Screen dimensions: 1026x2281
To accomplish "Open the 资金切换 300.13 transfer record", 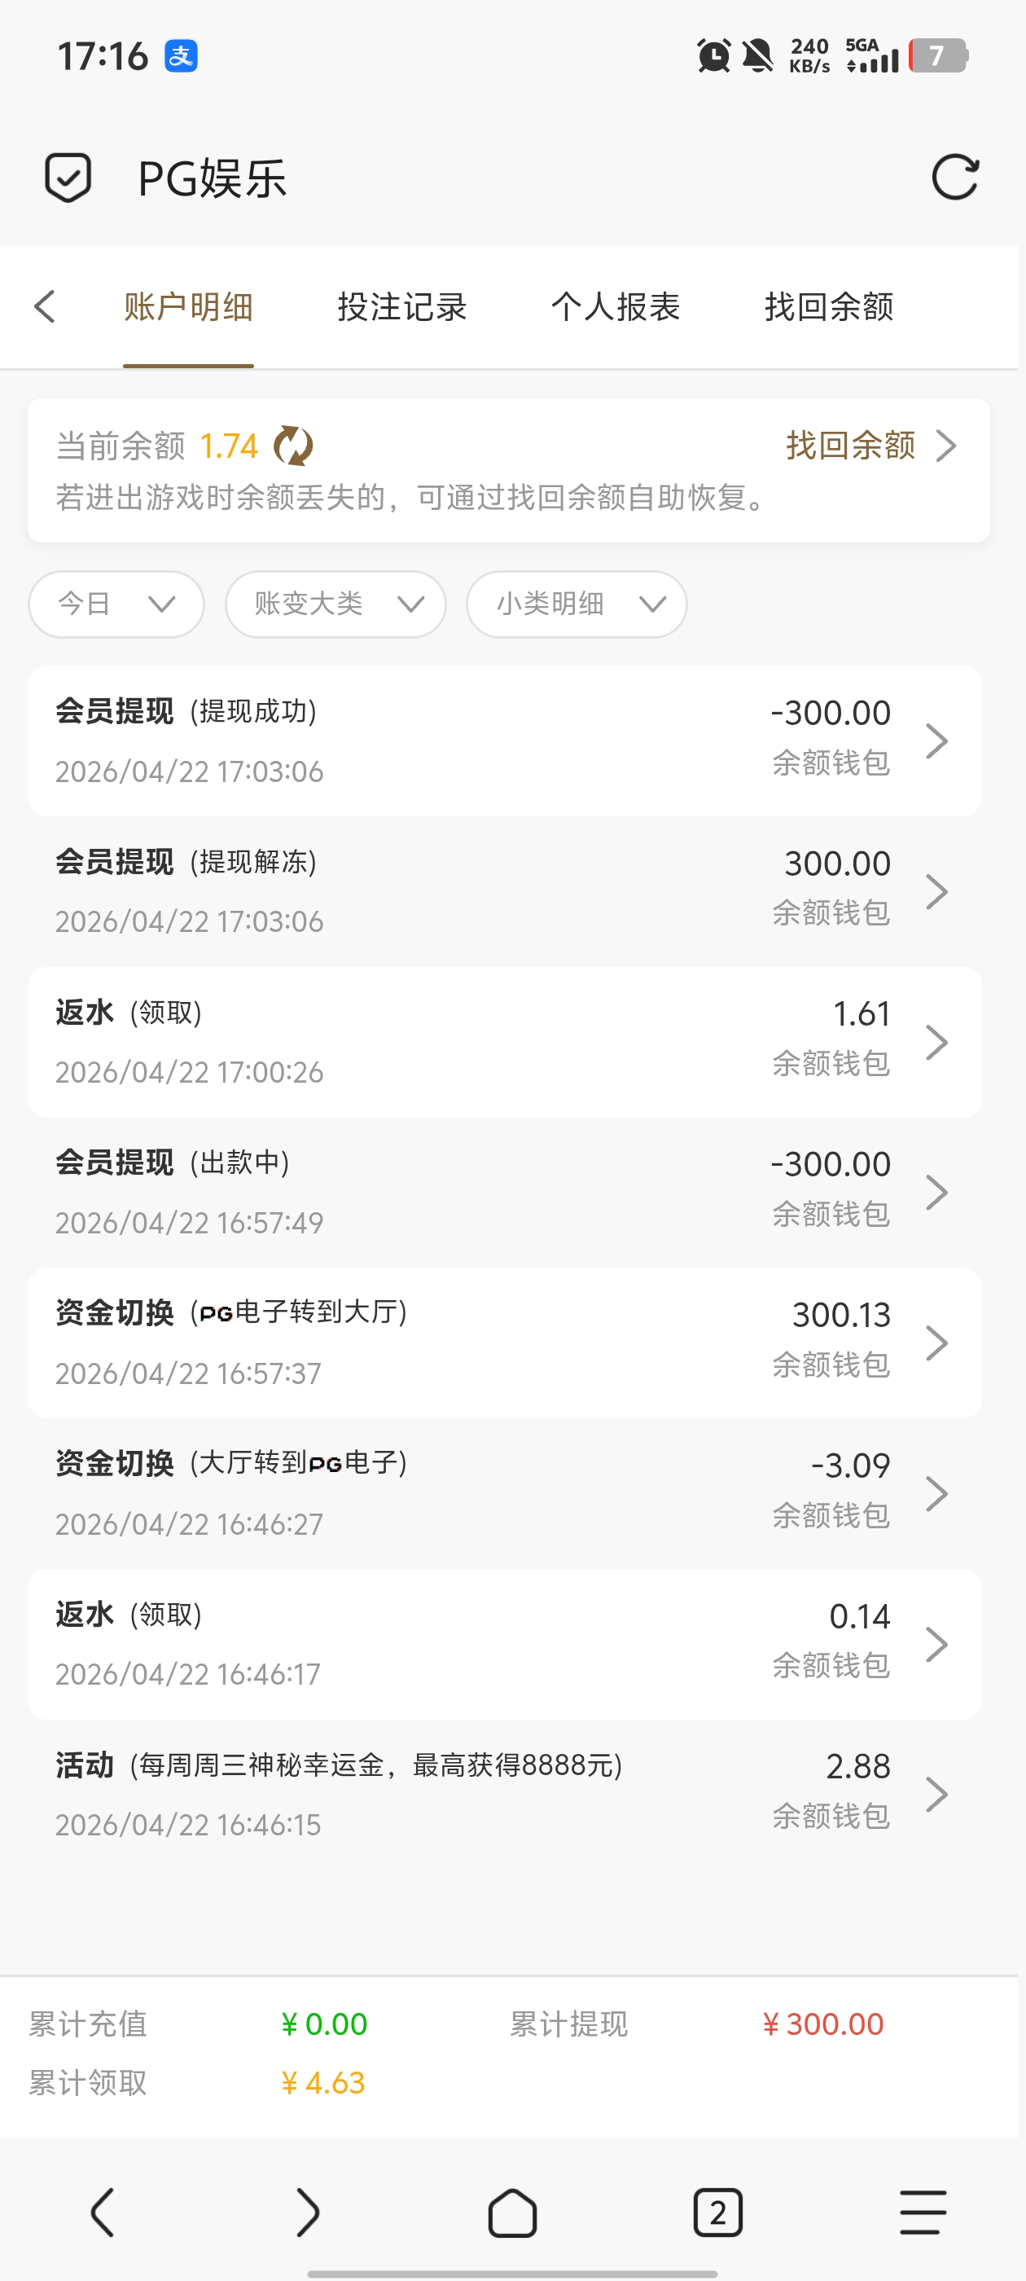I will (505, 1343).
